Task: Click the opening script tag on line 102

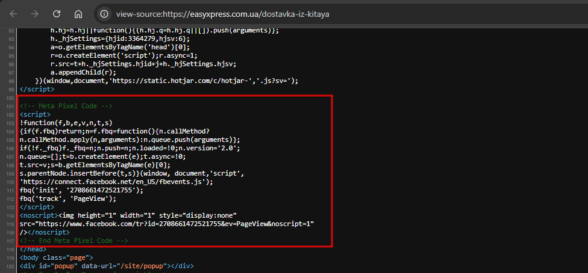Action: click(x=35, y=115)
